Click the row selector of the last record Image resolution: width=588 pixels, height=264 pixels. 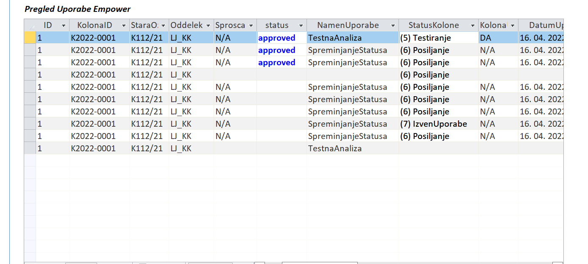30,148
